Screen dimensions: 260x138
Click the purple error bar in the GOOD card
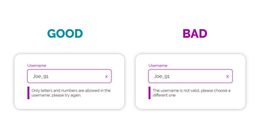click(x=28, y=93)
